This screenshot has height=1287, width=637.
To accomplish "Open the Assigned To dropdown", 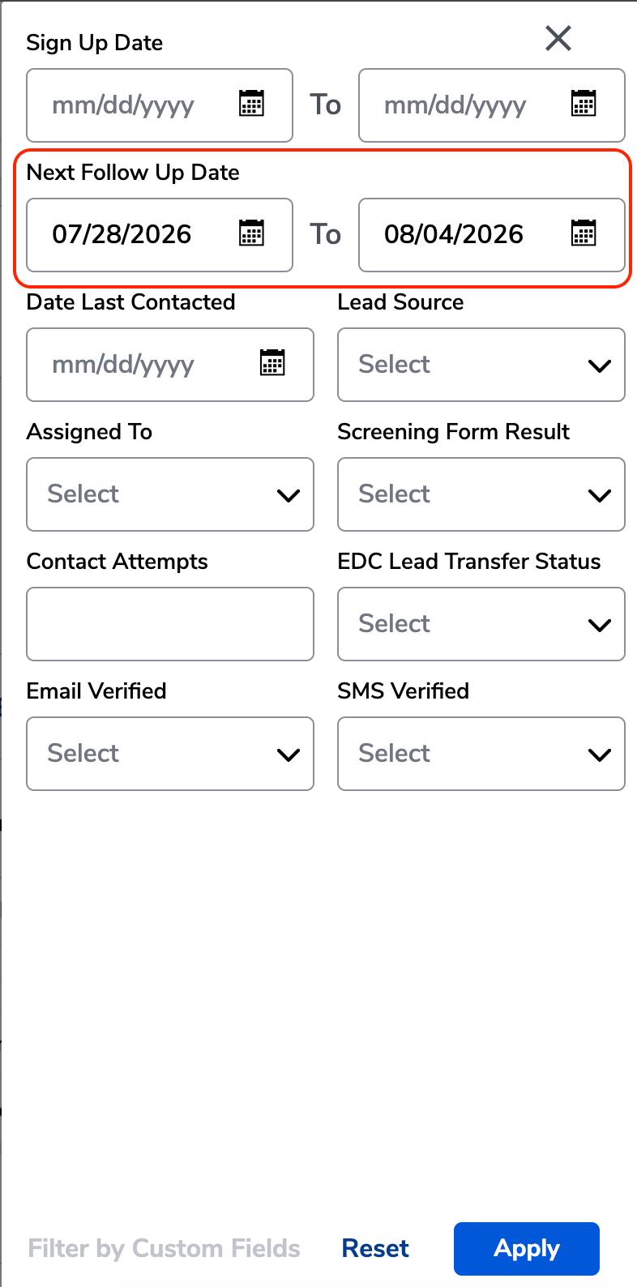I will [170, 494].
